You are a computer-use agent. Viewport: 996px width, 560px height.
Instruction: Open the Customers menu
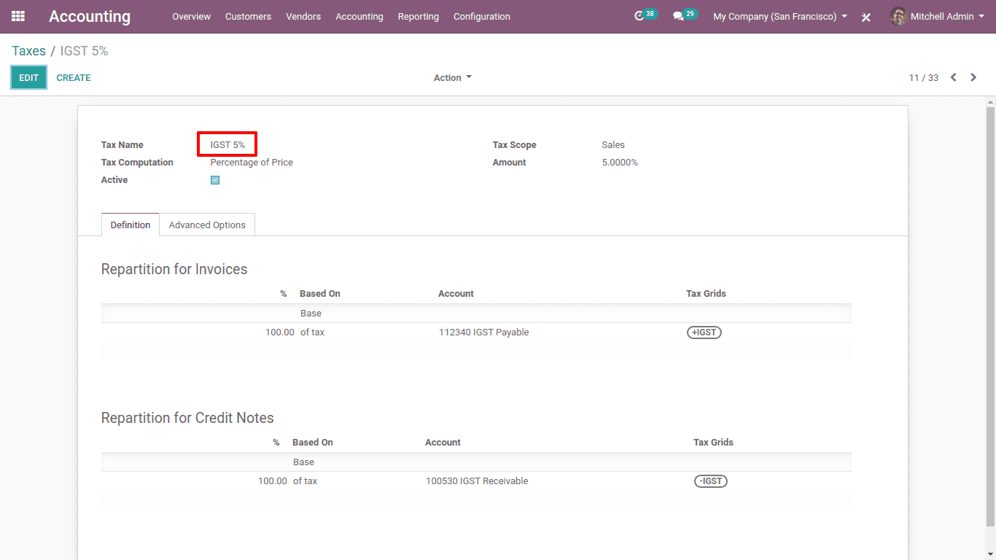248,16
